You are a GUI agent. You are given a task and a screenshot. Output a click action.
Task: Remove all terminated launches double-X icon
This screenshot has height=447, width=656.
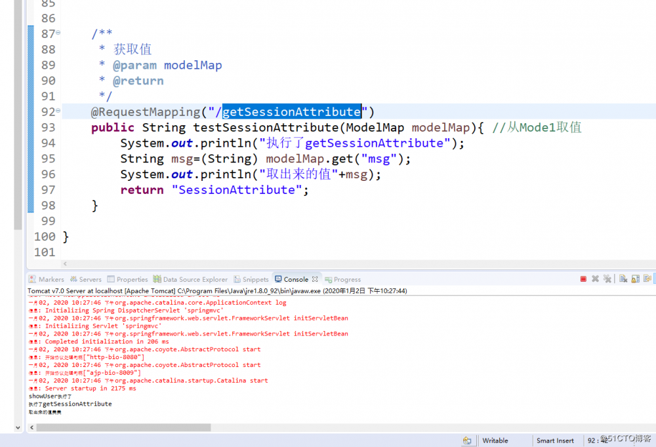click(607, 279)
